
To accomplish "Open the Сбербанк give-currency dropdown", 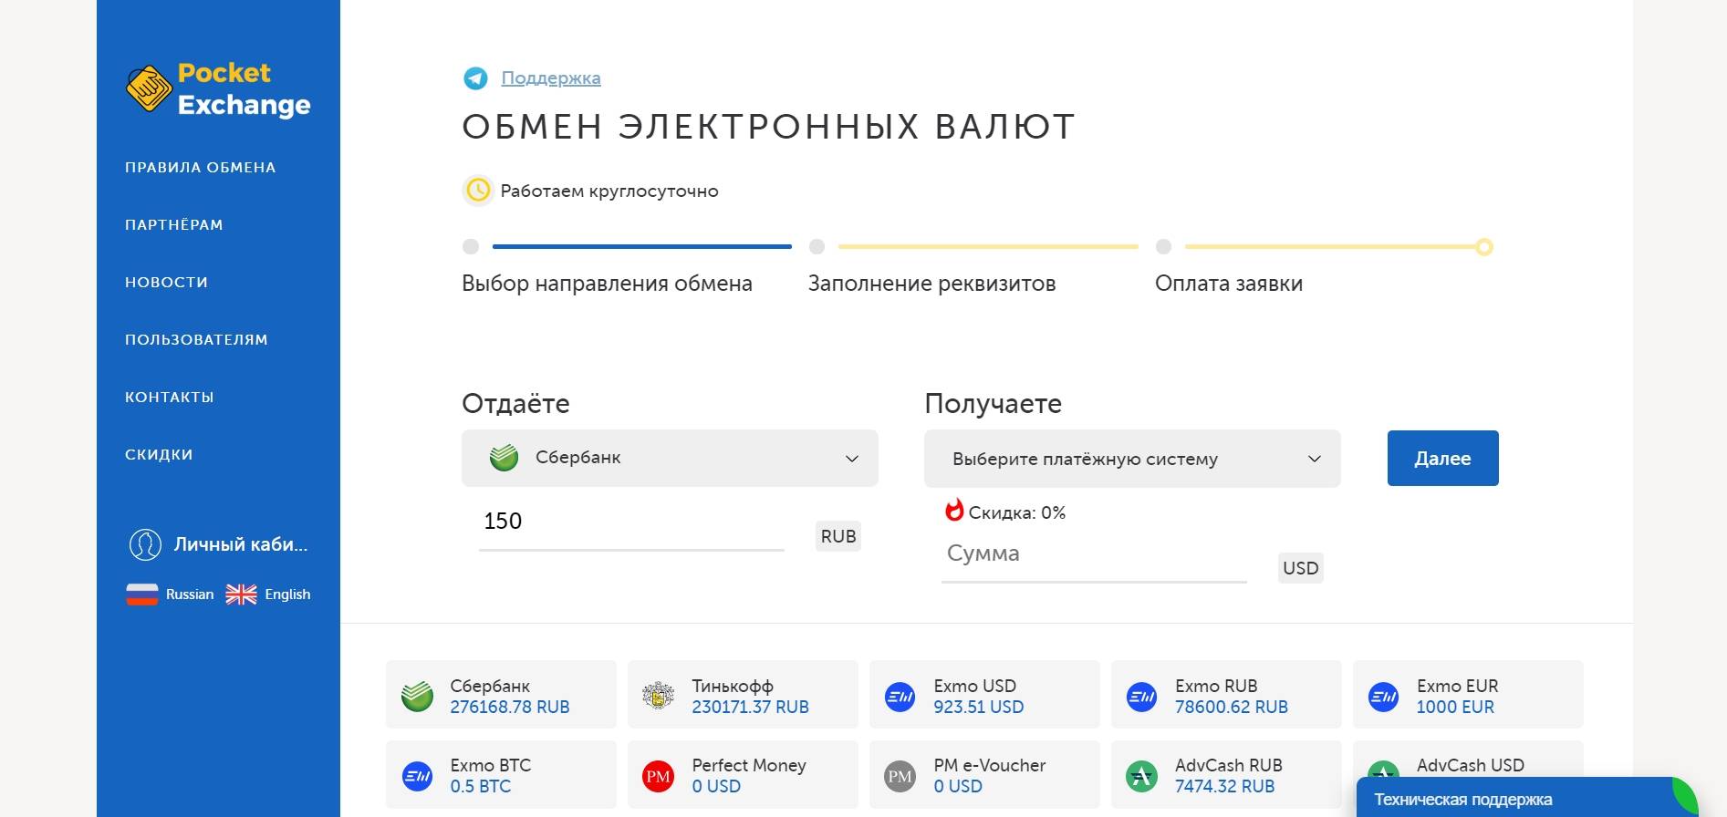I will (x=670, y=458).
